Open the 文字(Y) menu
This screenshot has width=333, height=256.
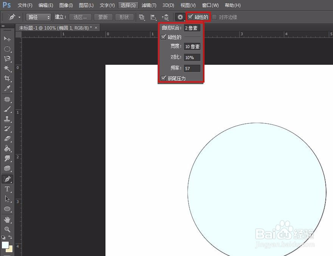pos(107,5)
